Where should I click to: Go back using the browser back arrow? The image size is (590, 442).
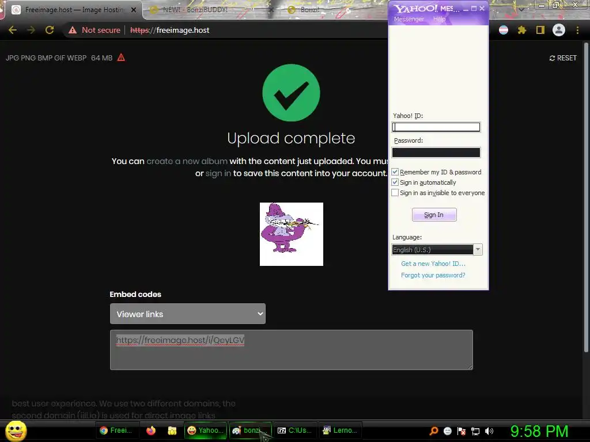[13, 30]
